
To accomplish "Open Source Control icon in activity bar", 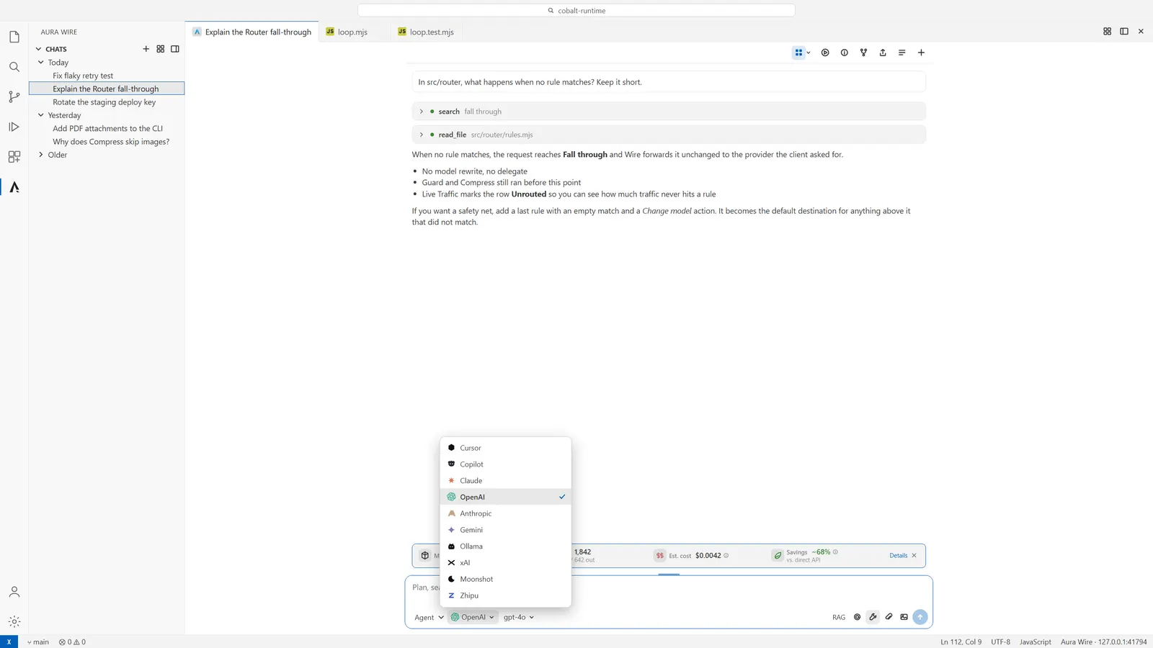I will (14, 96).
